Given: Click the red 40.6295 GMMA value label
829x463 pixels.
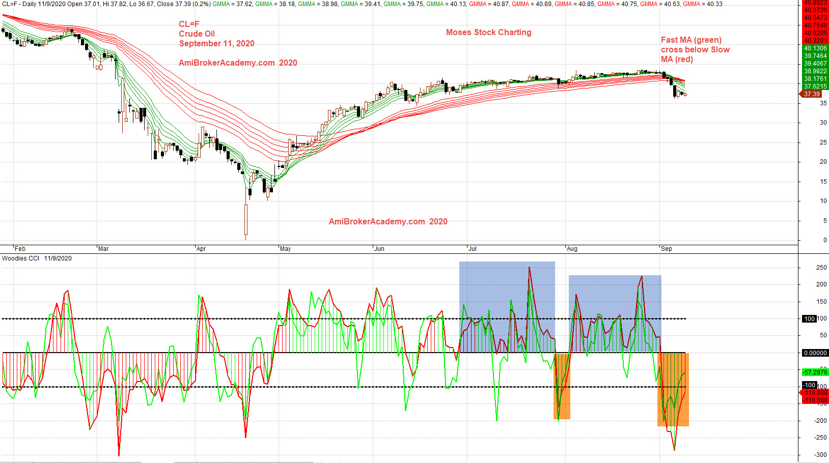Looking at the screenshot, I should coord(815,33).
